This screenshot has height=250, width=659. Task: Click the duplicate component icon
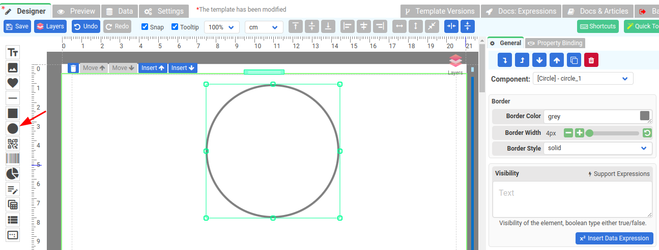pyautogui.click(x=574, y=60)
